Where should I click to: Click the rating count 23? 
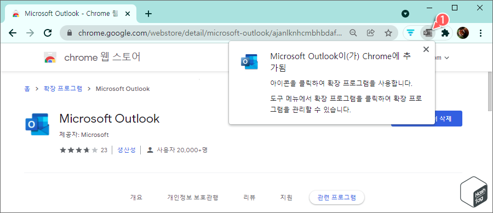[104, 150]
